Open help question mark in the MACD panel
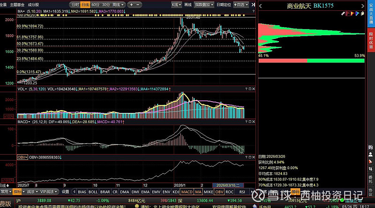Viewport: 375px width, 208px height. pyautogui.click(x=246, y=122)
